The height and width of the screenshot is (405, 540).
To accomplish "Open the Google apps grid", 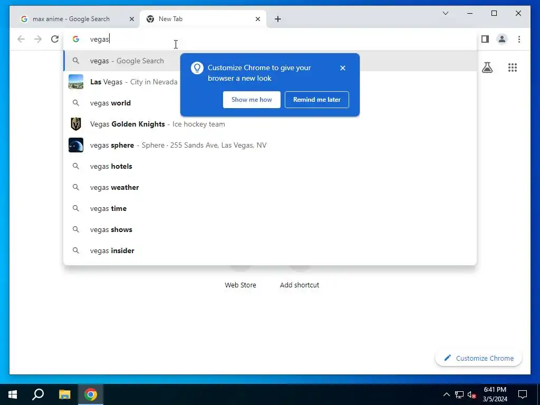I will 513,67.
